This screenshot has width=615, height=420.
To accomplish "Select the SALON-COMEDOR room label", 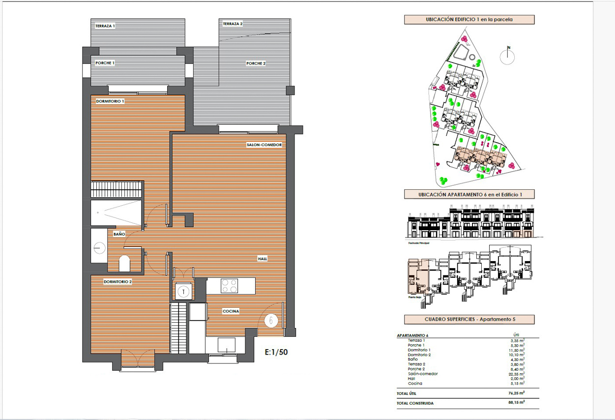I will coord(264,145).
